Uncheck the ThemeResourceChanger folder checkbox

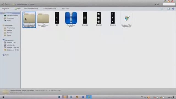(24, 13)
